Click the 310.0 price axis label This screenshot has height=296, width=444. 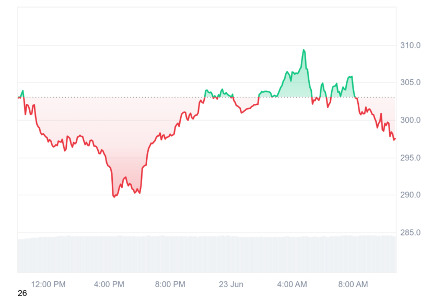(x=410, y=45)
